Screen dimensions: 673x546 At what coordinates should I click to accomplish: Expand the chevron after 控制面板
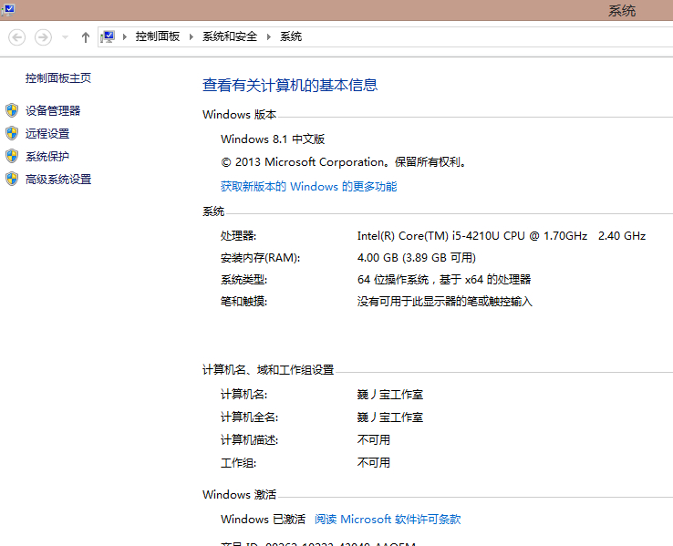pyautogui.click(x=191, y=36)
